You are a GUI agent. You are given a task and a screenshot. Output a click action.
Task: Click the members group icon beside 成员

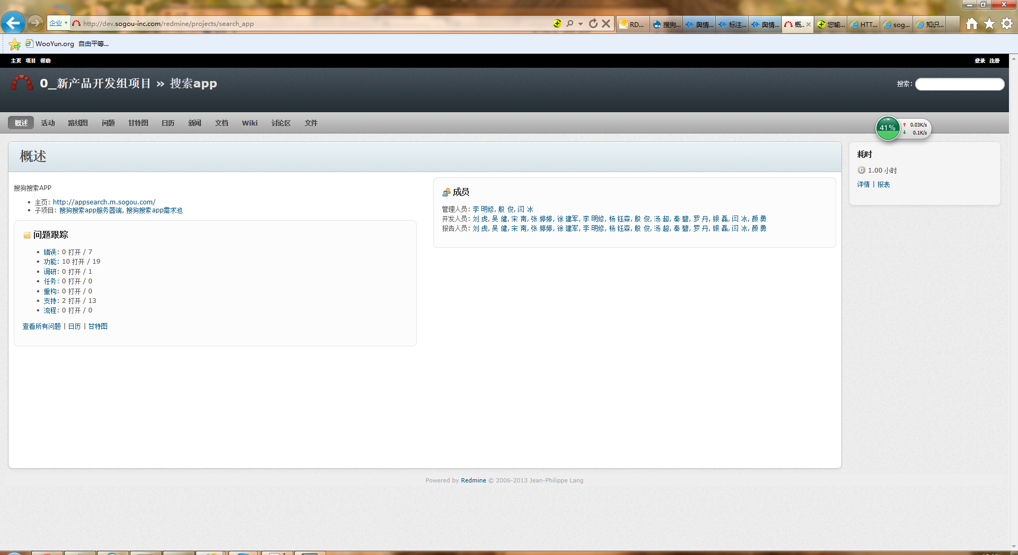tap(446, 192)
